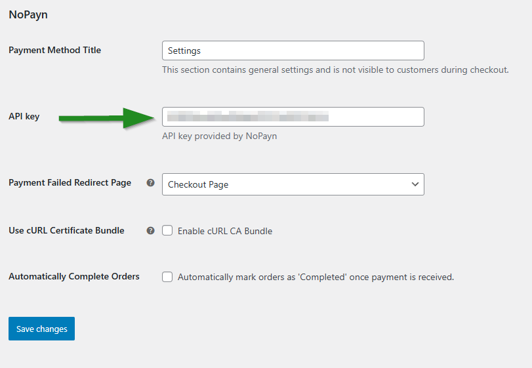
Task: Click help icon beside Payment Failed Redirect Page
Action: point(150,183)
